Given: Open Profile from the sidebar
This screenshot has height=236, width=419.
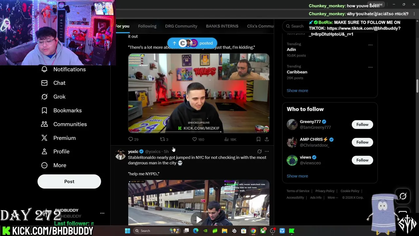Looking at the screenshot, I should point(55,151).
